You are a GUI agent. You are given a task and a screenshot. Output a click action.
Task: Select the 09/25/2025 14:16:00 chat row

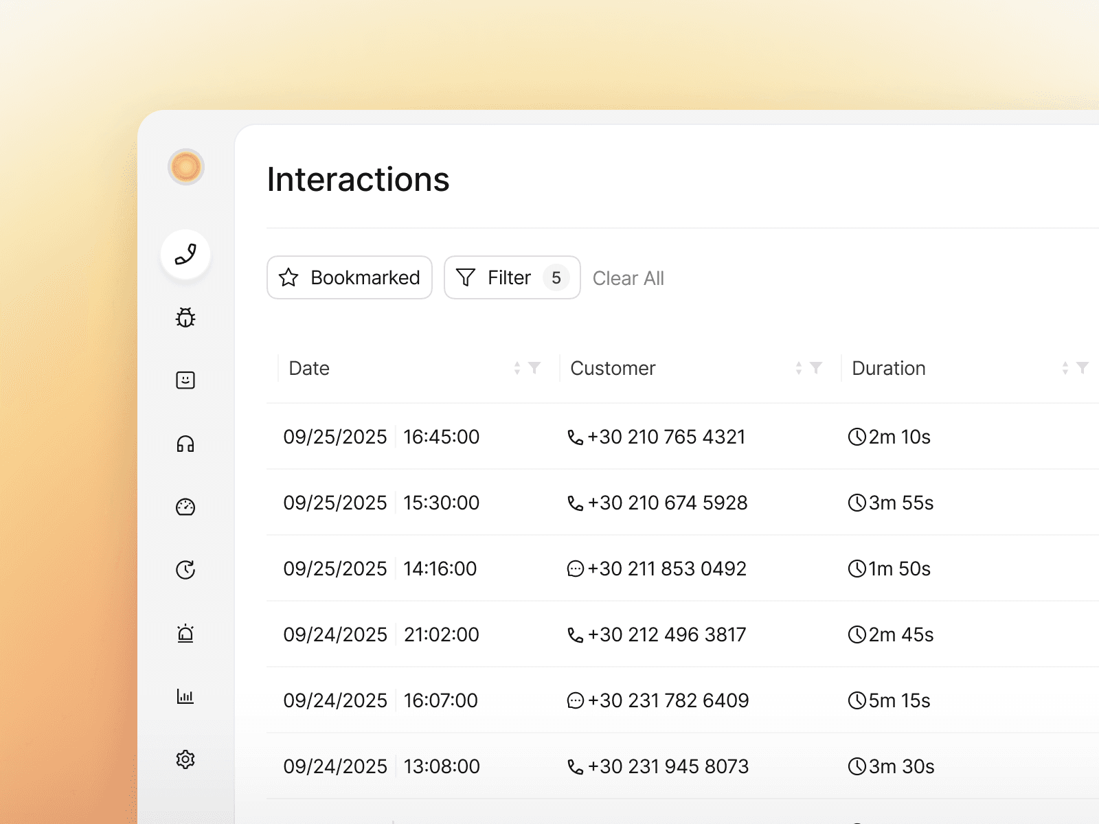tap(683, 569)
